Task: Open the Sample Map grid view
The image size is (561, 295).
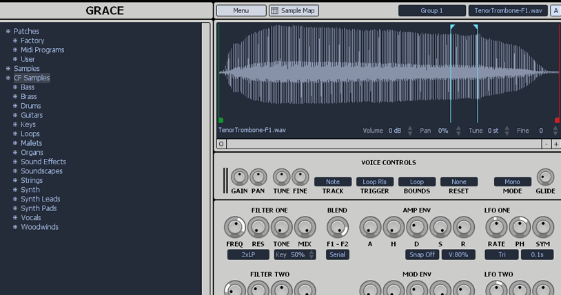Action: pyautogui.click(x=294, y=11)
